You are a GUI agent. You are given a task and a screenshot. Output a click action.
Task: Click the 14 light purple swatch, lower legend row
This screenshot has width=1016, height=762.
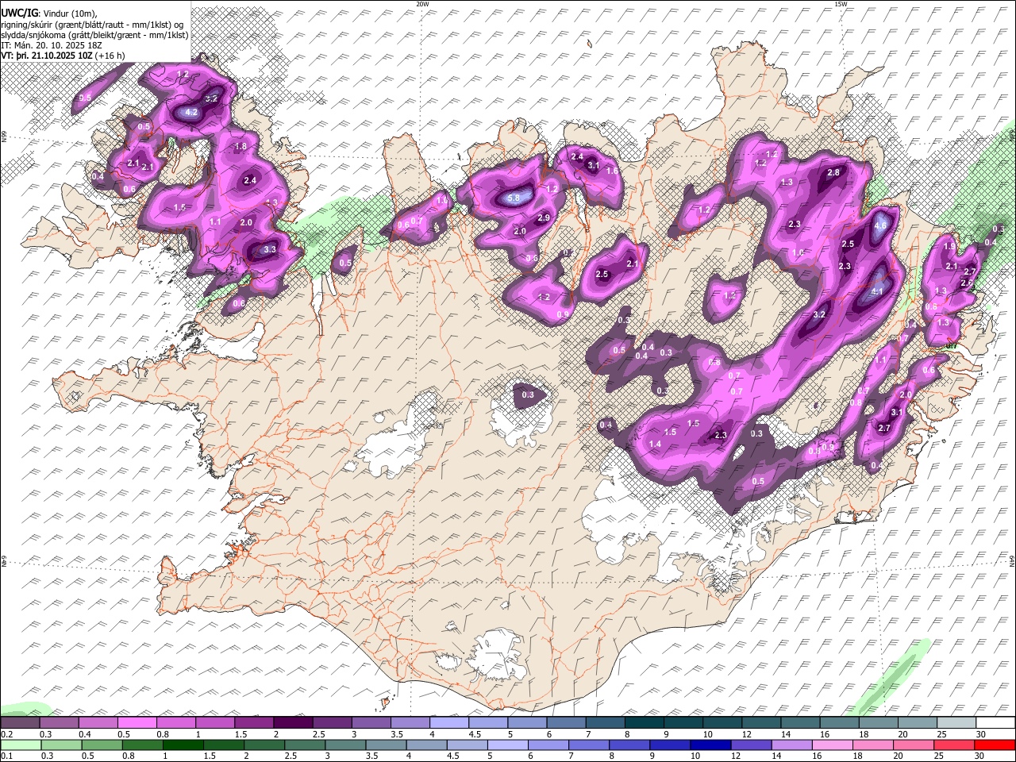click(x=791, y=745)
